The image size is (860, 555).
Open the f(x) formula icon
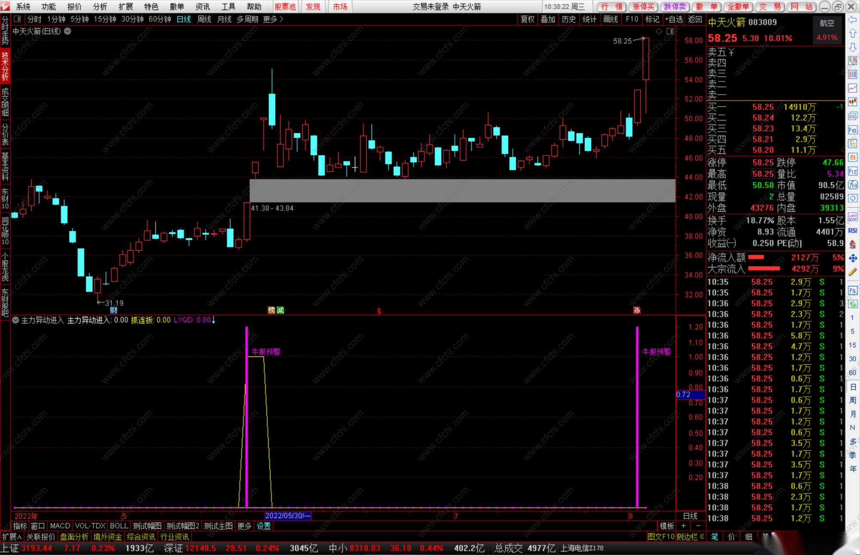(x=852, y=185)
